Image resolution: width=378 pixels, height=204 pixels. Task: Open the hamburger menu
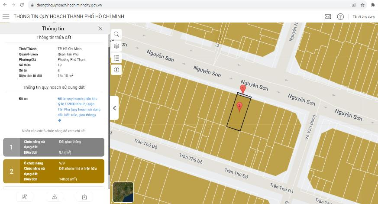pos(6,16)
